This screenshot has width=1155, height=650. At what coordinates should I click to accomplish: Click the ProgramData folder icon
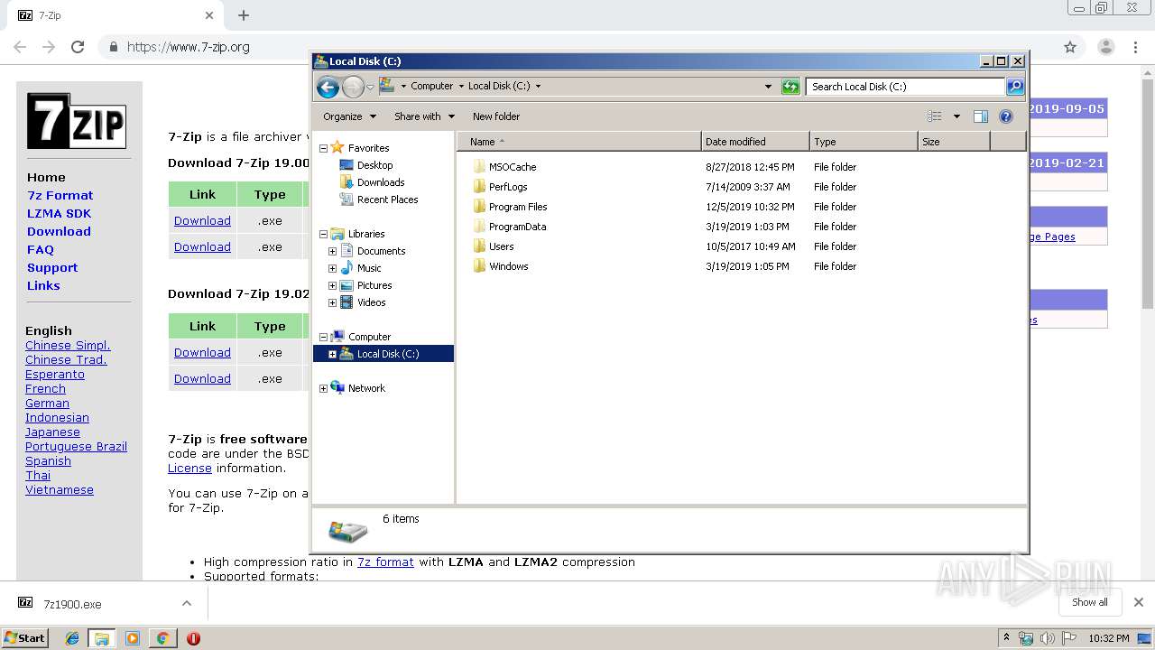(479, 227)
